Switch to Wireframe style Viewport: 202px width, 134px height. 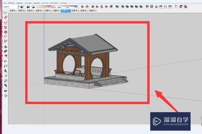(93, 6)
